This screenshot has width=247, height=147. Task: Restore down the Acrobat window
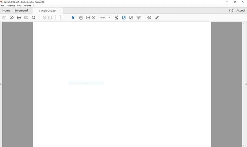235,2
